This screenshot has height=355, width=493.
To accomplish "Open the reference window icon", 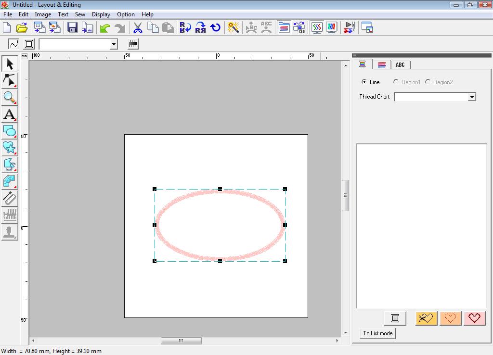I will 367,27.
